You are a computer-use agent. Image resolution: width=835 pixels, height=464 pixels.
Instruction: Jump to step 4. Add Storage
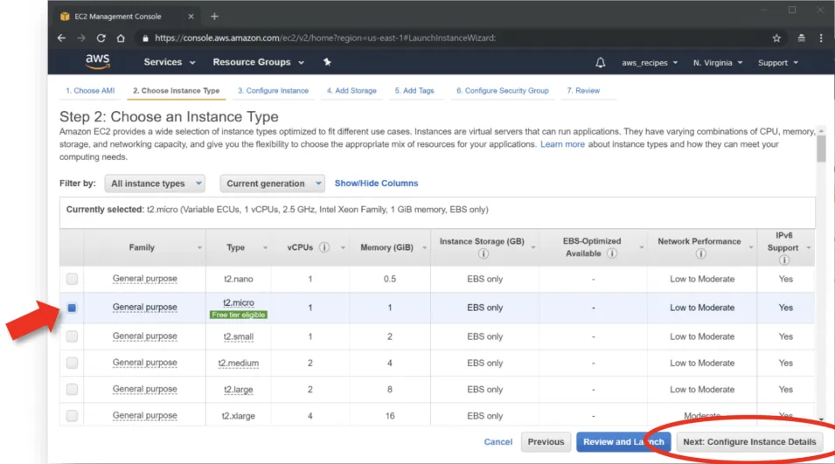pyautogui.click(x=351, y=91)
